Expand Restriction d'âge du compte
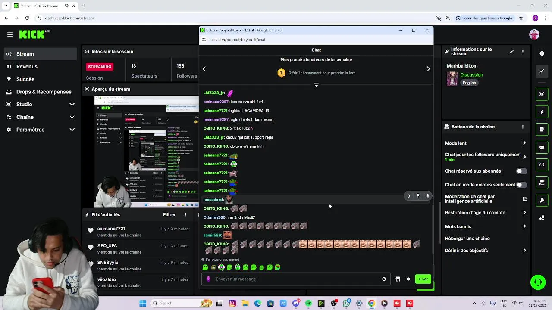 [486, 213]
